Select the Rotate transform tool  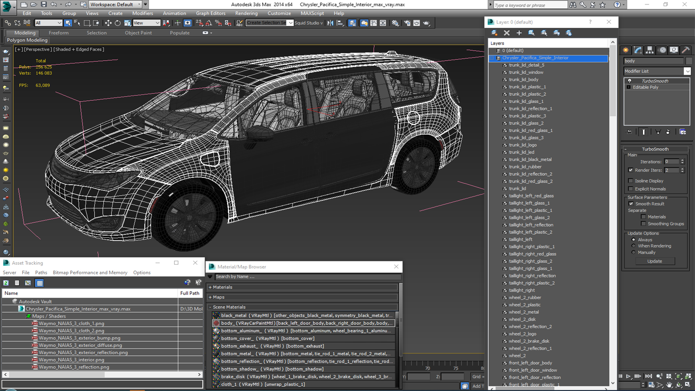point(118,23)
